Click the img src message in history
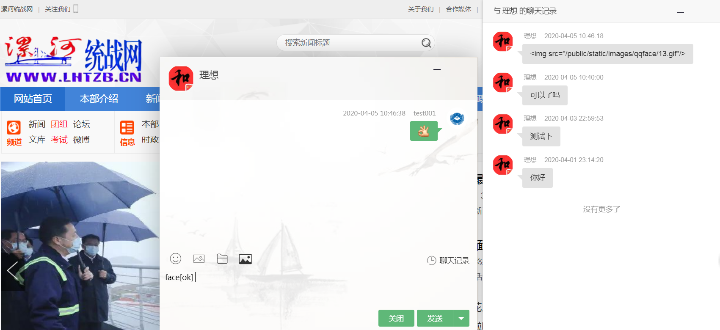The width and height of the screenshot is (720, 330). [608, 54]
